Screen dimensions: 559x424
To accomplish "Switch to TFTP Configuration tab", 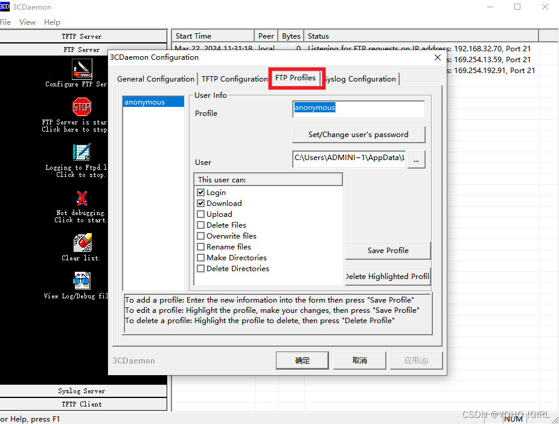I will [x=234, y=79].
